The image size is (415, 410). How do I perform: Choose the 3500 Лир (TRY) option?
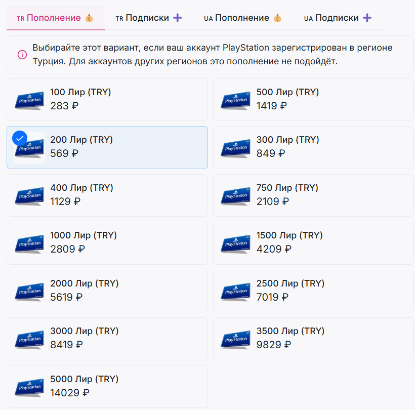(x=313, y=339)
